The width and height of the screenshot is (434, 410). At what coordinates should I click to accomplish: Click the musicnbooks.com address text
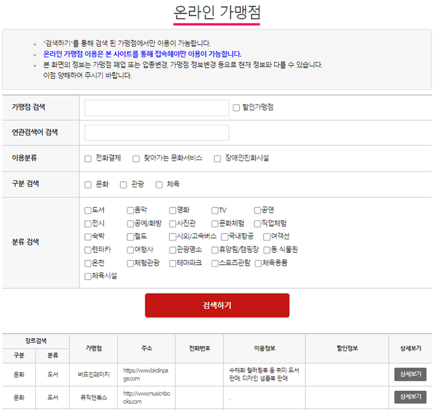coord(147,397)
